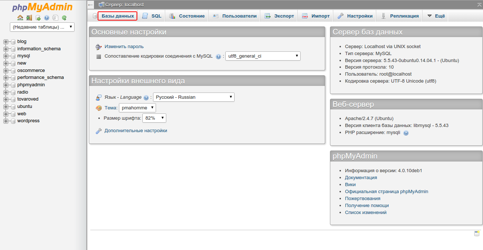483x250 pixels.
Task: Click the Дополнительные настройки link
Action: 136,131
